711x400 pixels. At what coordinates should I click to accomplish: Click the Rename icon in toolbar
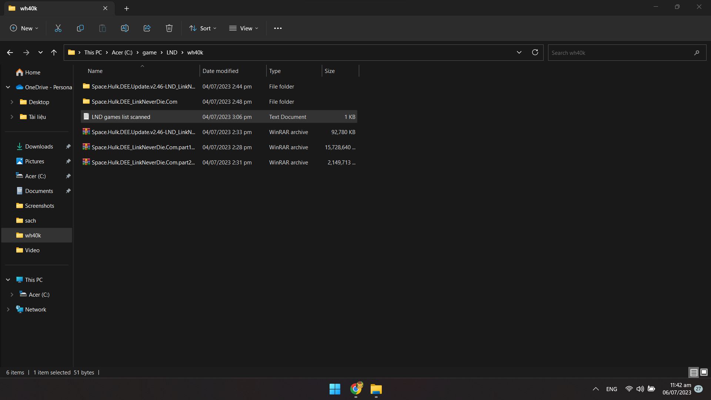tap(125, 28)
